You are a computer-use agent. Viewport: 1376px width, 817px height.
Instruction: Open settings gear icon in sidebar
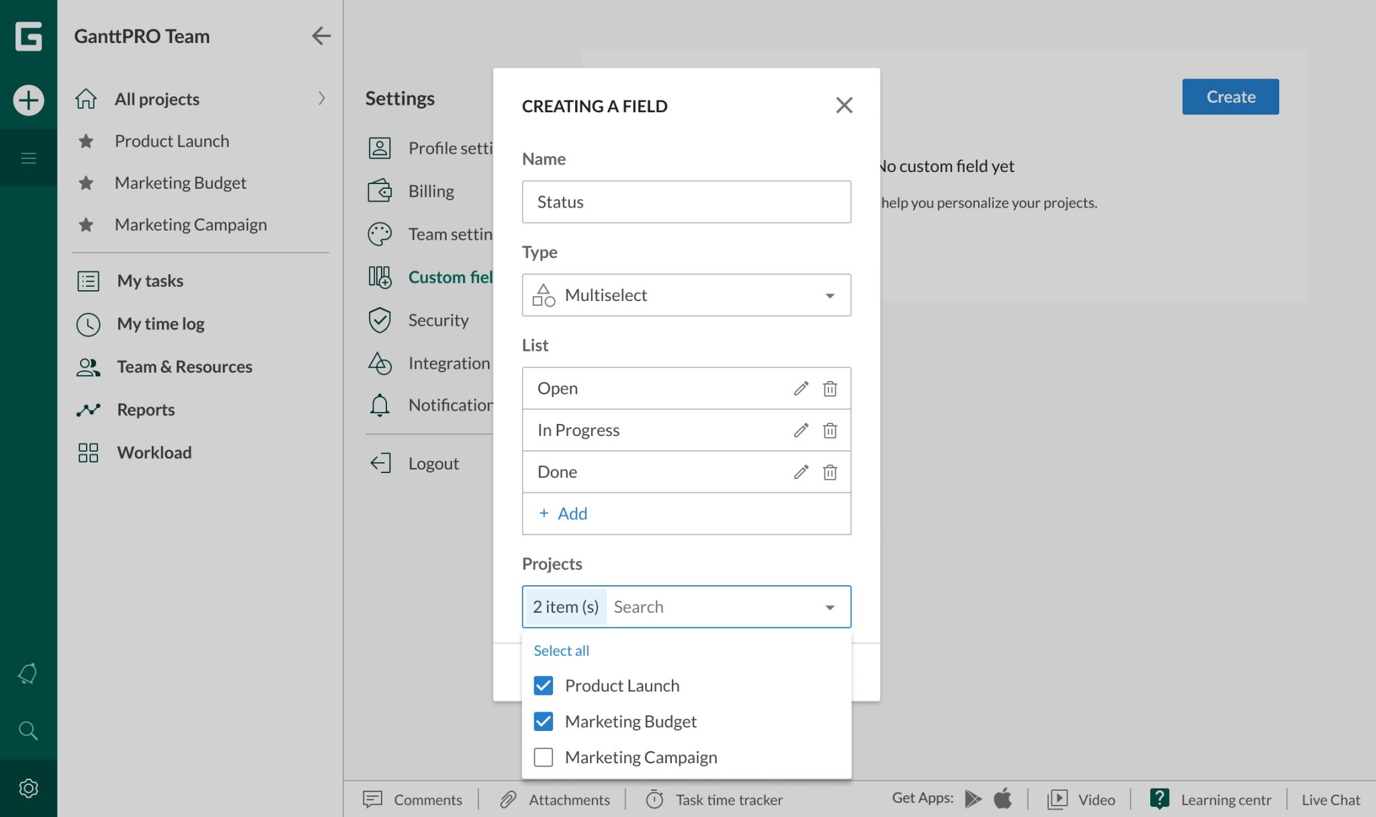click(28, 787)
